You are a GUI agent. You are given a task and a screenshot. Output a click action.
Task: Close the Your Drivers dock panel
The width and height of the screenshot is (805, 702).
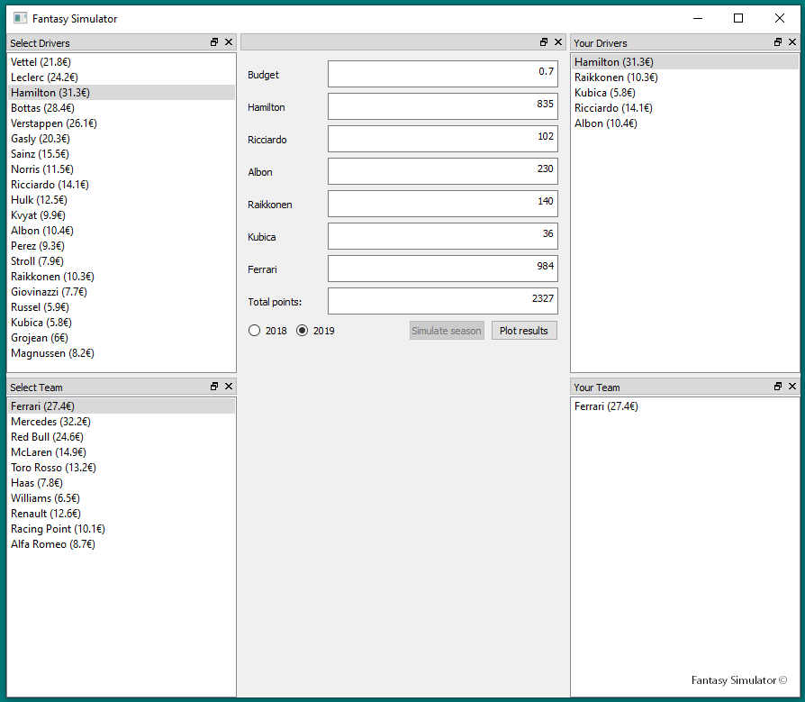(x=792, y=42)
